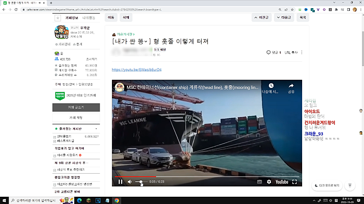Open the 베스트게시글 board
This screenshot has height=204, width=364.
(x=66, y=141)
